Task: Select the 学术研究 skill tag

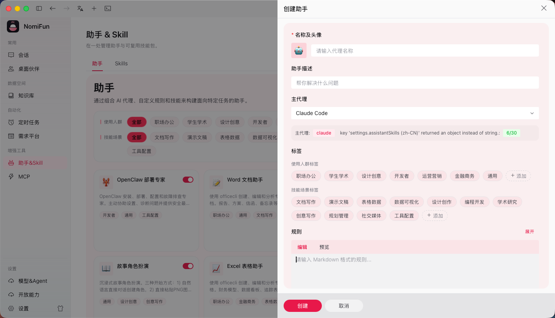Action: 507,202
